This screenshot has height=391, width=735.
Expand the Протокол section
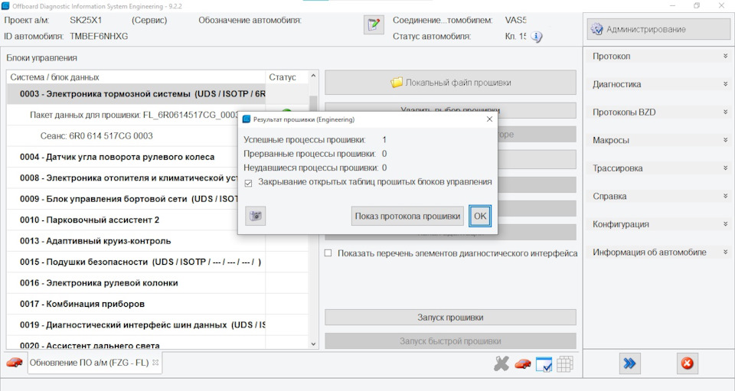[658, 56]
